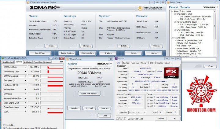Open the GPU Core Clock sensor dropdown
Viewport: 220px width, 129px height.
click(x=25, y=67)
